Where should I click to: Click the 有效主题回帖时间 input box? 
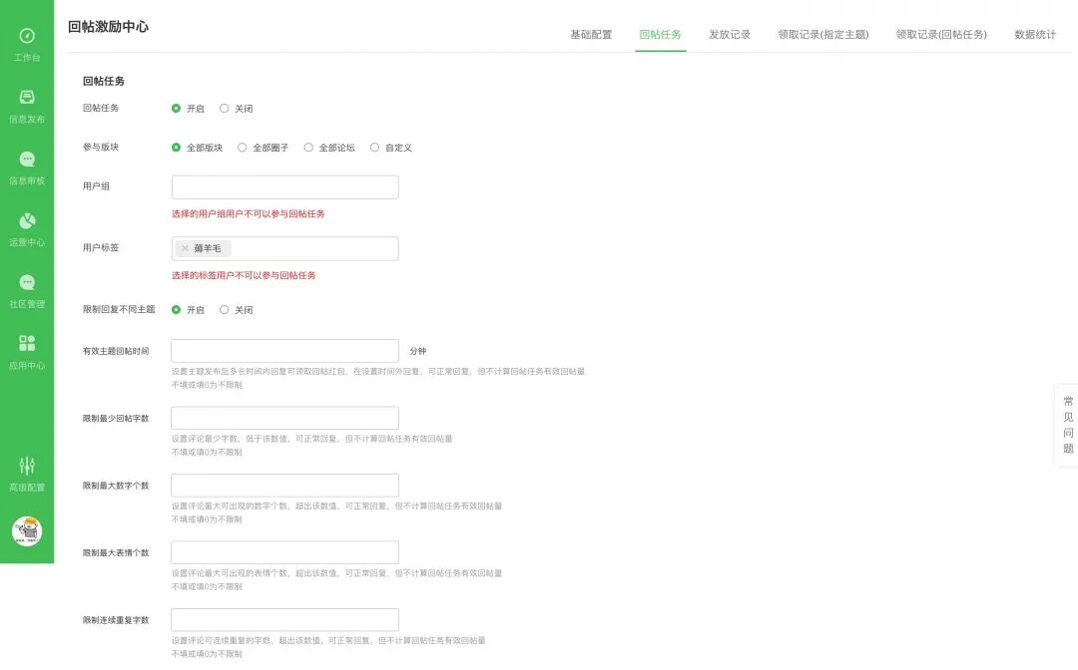point(284,351)
